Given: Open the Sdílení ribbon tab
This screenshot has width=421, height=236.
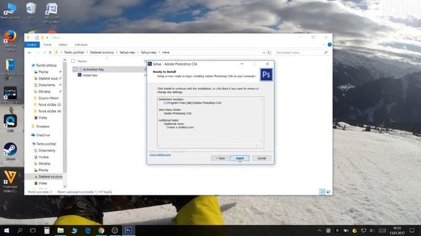Looking at the screenshot, I should tap(63, 45).
